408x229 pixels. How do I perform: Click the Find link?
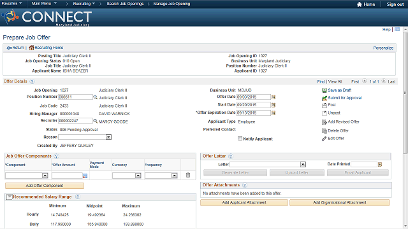(321, 82)
